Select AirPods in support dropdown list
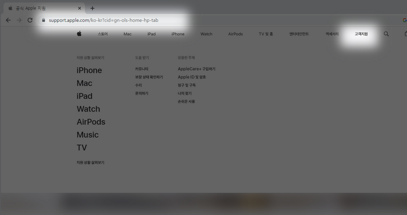This screenshot has width=407, height=215. click(91, 122)
